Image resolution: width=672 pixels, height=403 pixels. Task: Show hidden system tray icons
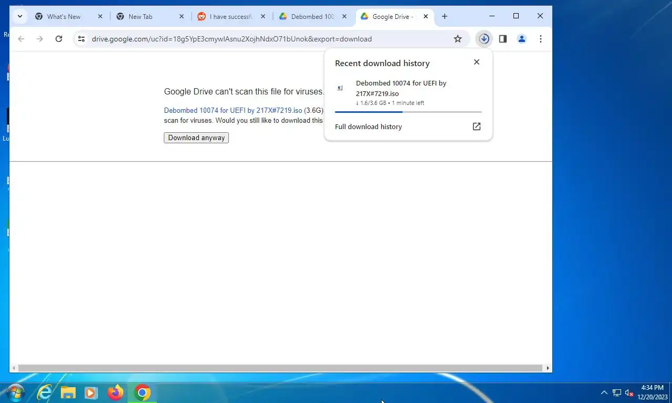(x=604, y=393)
